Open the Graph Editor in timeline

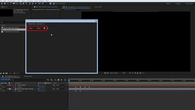65,80
